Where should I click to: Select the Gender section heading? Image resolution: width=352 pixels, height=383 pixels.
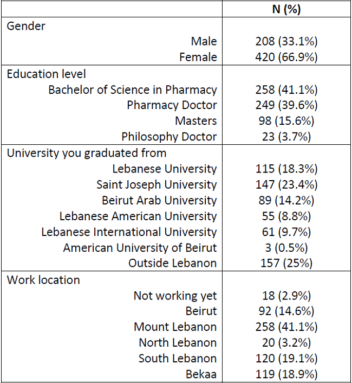(x=26, y=26)
